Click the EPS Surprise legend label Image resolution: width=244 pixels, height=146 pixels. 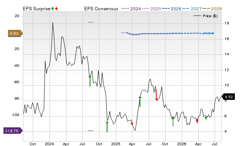pos(37,9)
